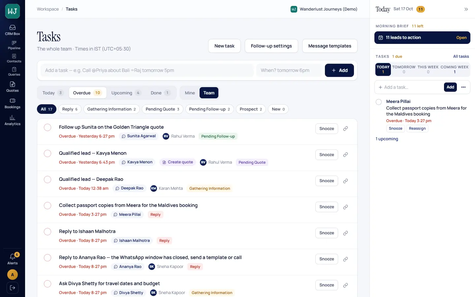Filter tasks by Gathering Information
Screen dimensions: 475x297
tap(111, 109)
